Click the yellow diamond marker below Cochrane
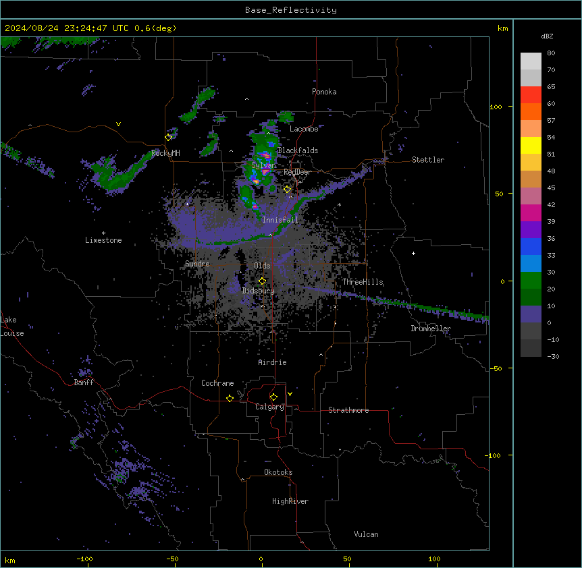Screen dimensions: 582x568 tap(230, 398)
